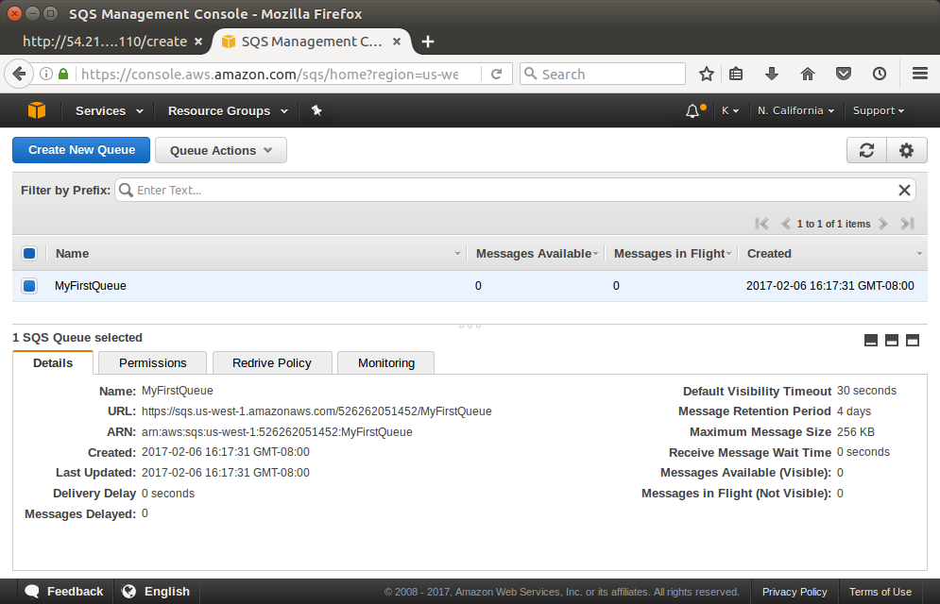
Task: Click Create New Queue button
Action: (81, 150)
